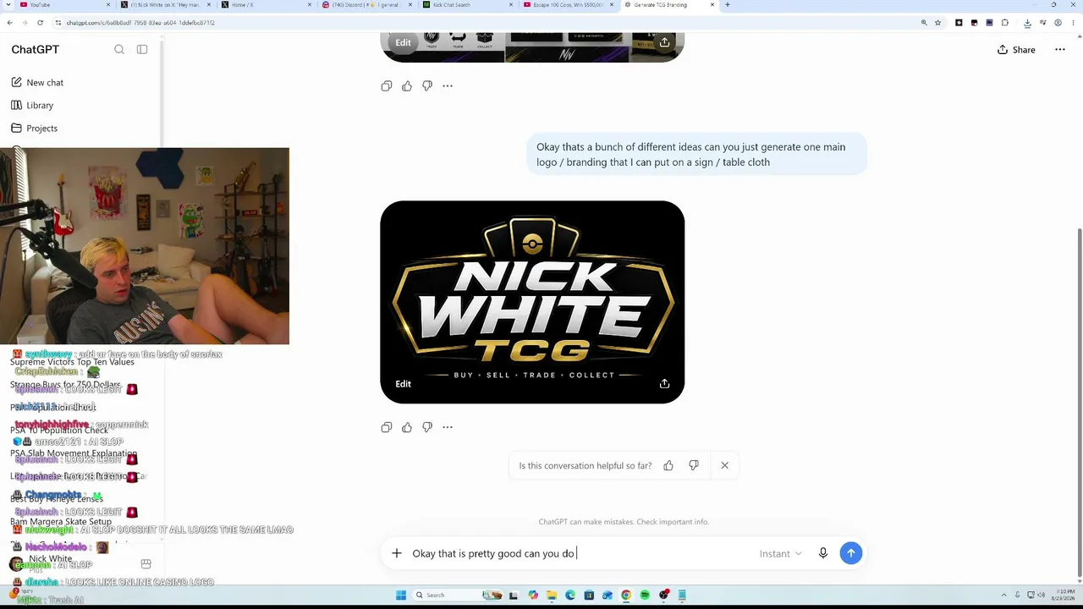The image size is (1083, 609).
Task: Thumbs up the response below the Nick White TCG logo
Action: click(407, 427)
